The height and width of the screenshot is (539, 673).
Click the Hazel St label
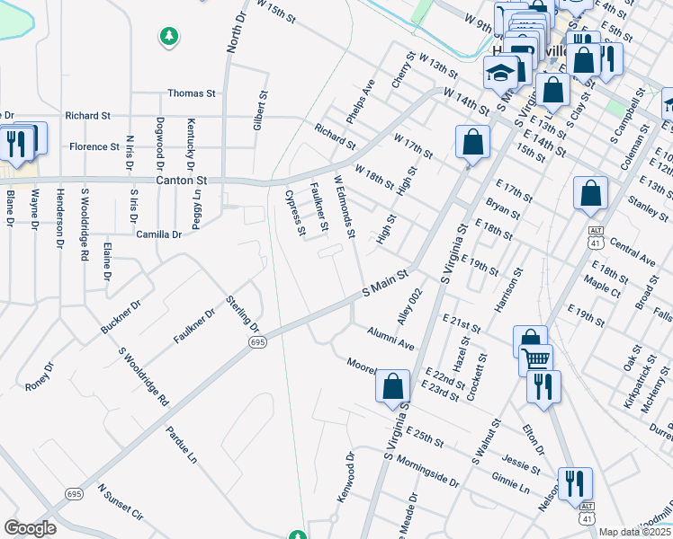[462, 354]
